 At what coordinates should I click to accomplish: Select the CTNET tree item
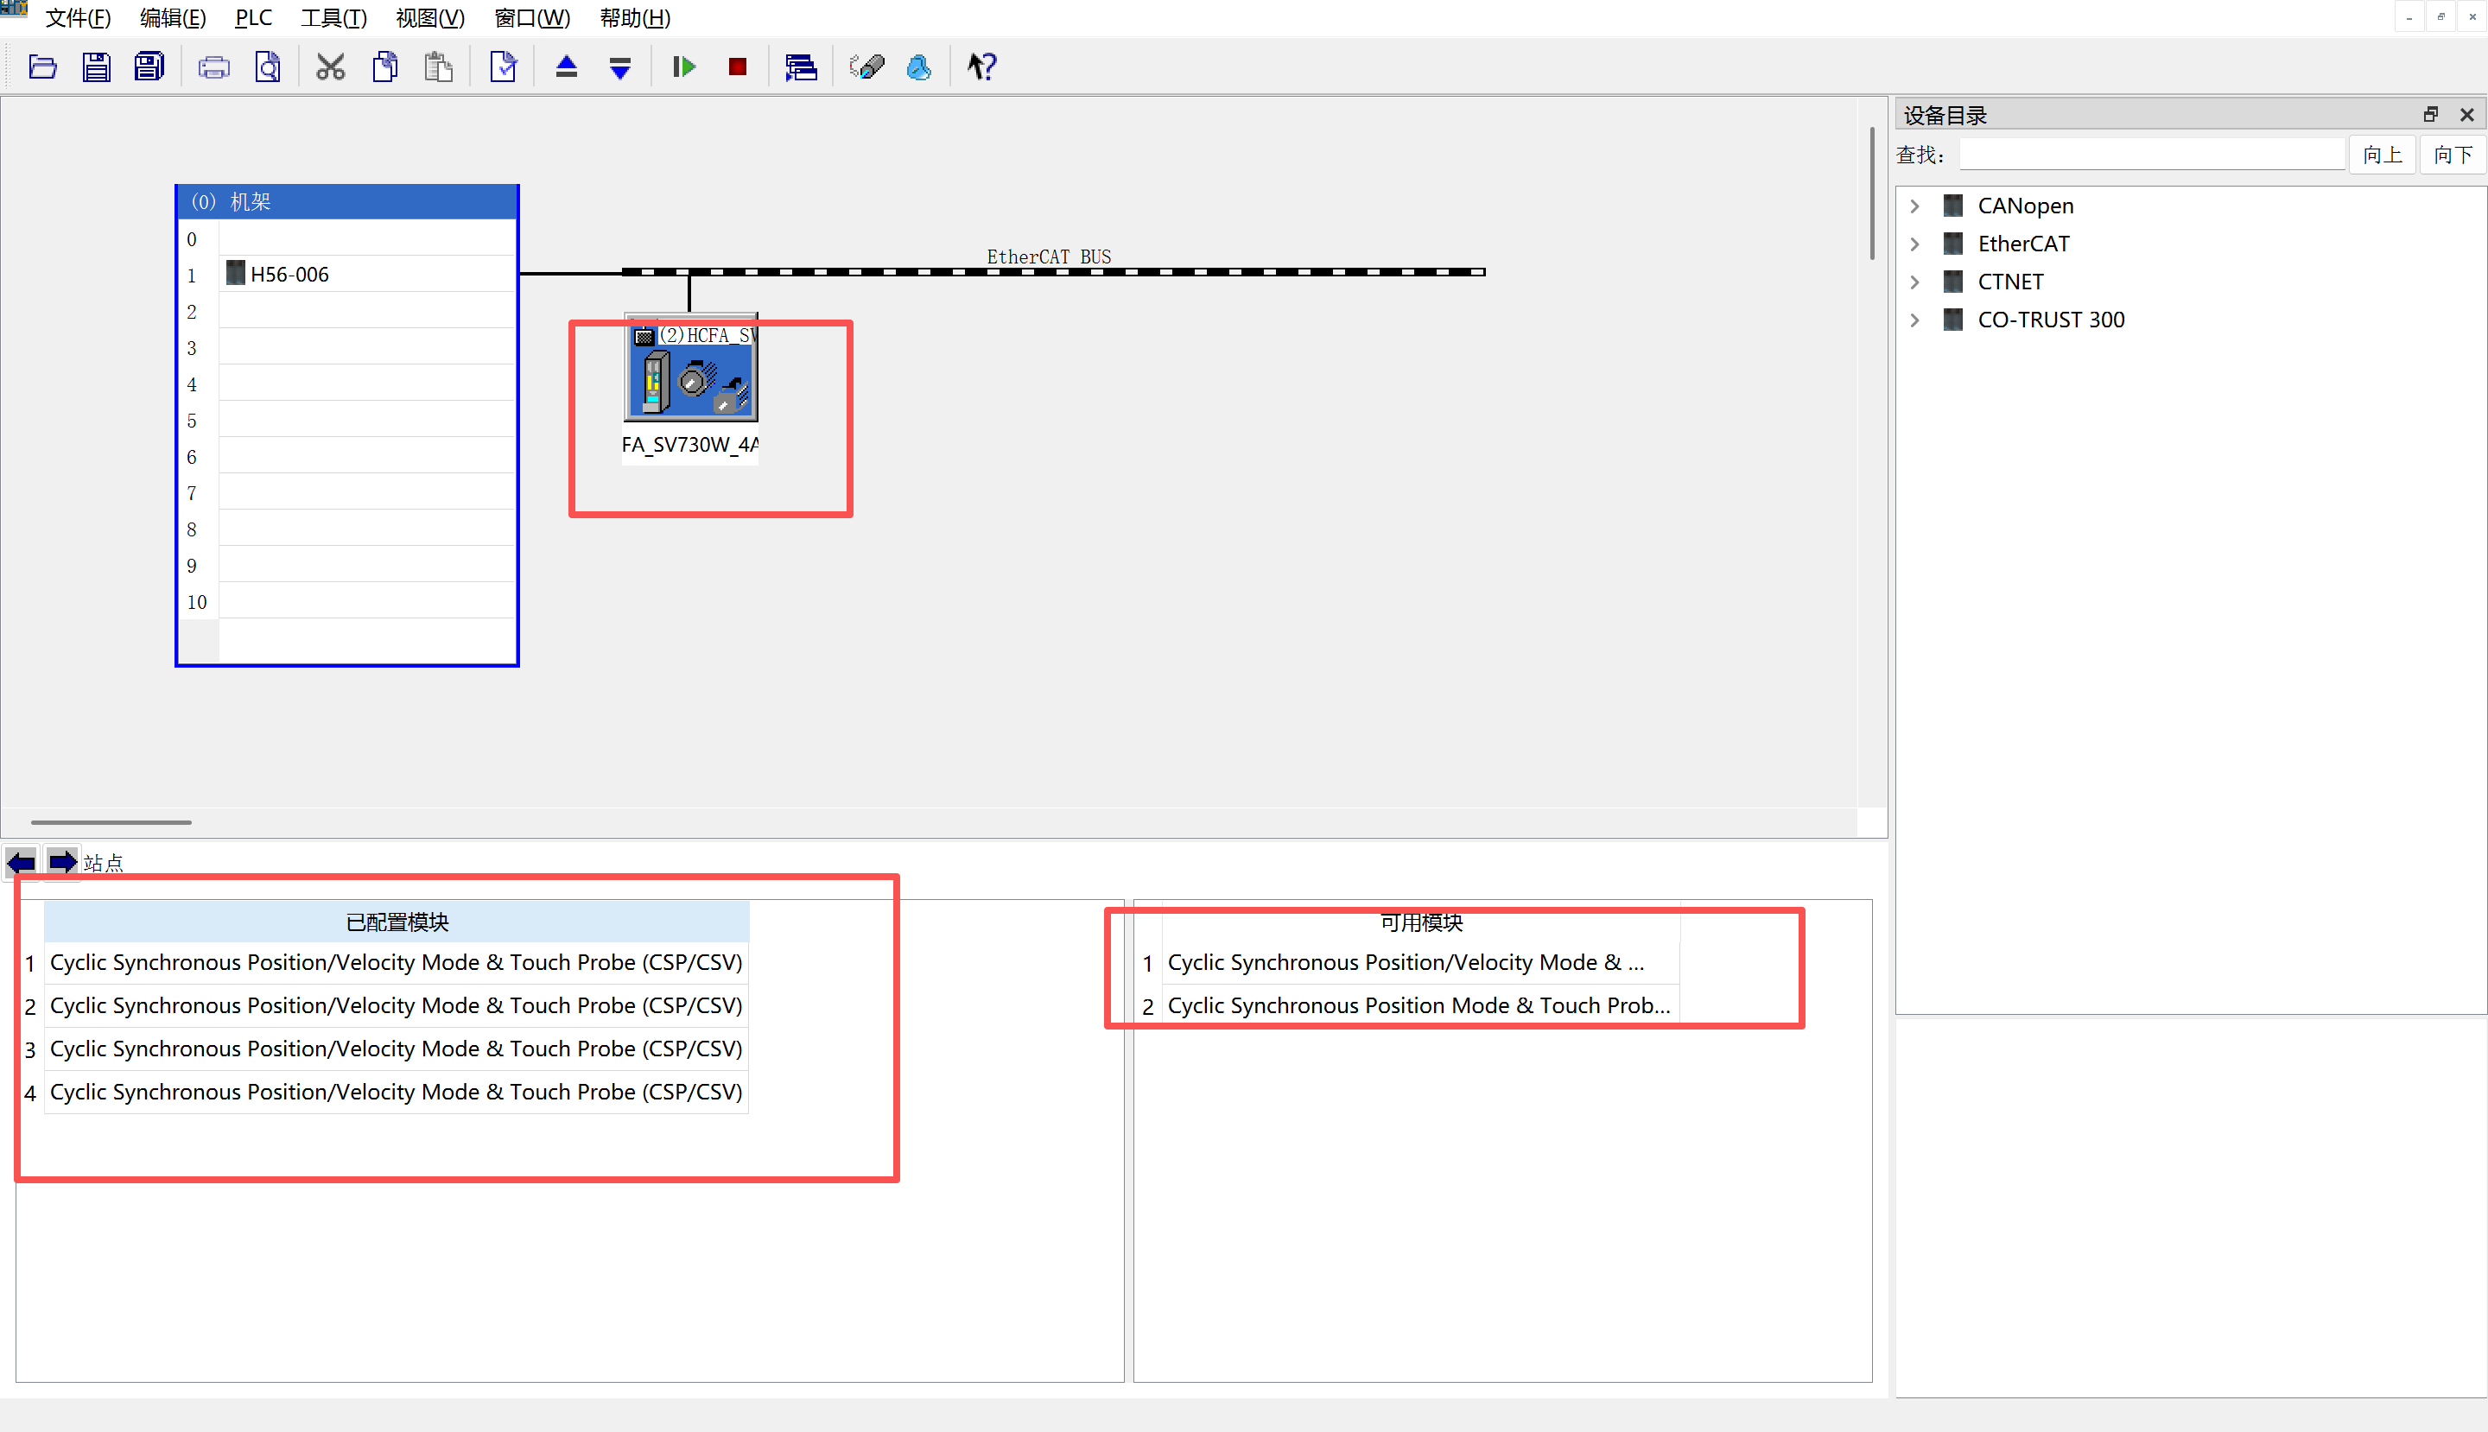pyautogui.click(x=2011, y=282)
